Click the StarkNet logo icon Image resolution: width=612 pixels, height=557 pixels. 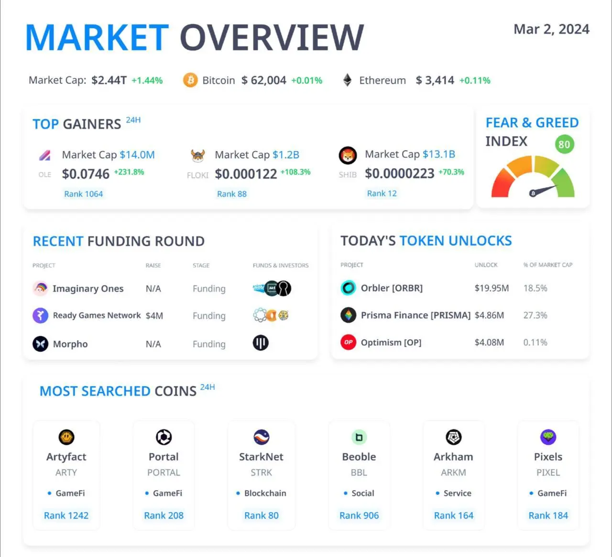click(262, 437)
